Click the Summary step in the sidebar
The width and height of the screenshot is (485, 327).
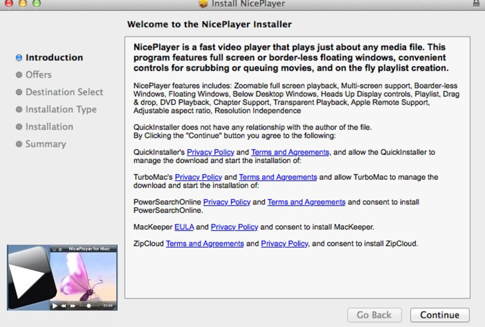[46, 144]
